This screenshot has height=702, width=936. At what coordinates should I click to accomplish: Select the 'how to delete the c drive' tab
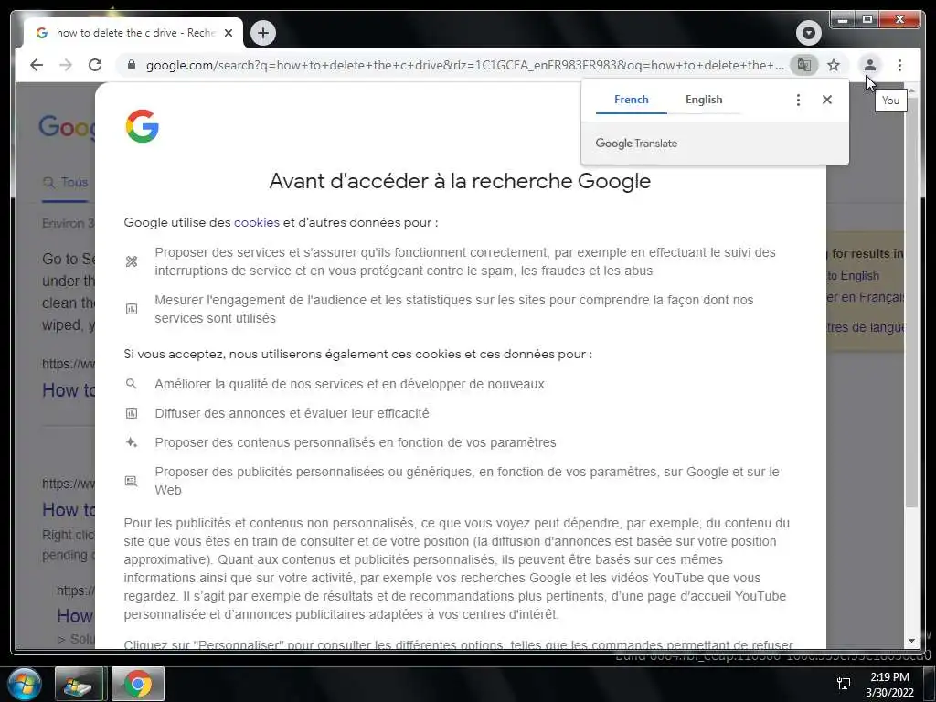click(x=133, y=33)
